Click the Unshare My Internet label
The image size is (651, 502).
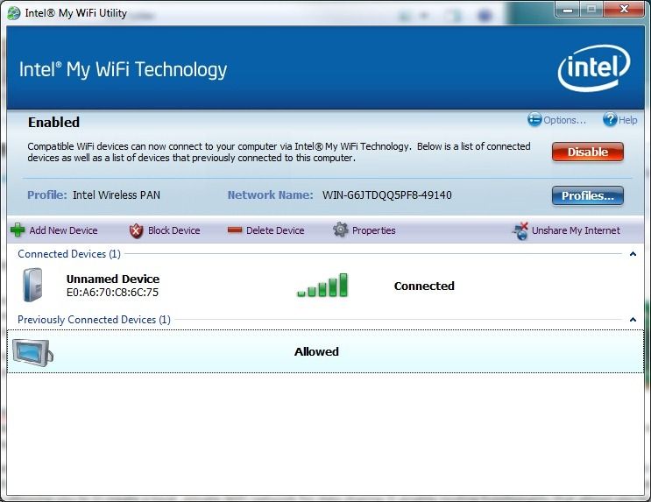pyautogui.click(x=576, y=230)
